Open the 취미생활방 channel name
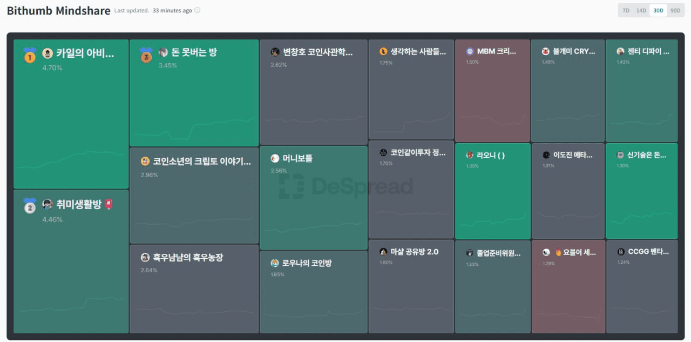691x342 pixels. [79, 204]
